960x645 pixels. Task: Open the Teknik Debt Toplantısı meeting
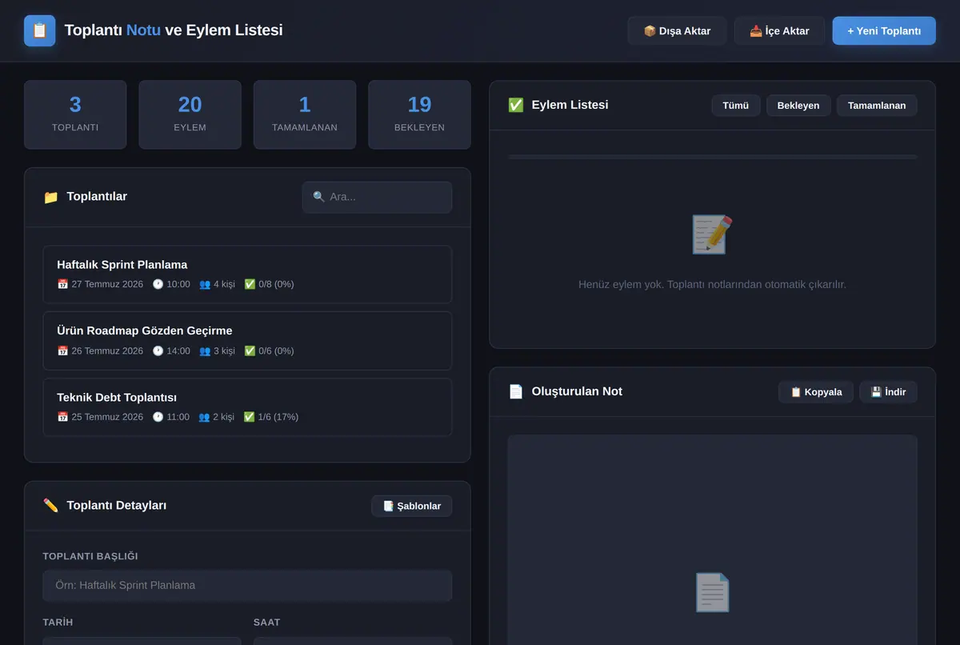pyautogui.click(x=247, y=407)
